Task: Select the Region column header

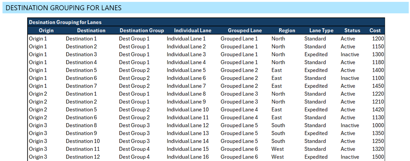Action: pos(287,30)
